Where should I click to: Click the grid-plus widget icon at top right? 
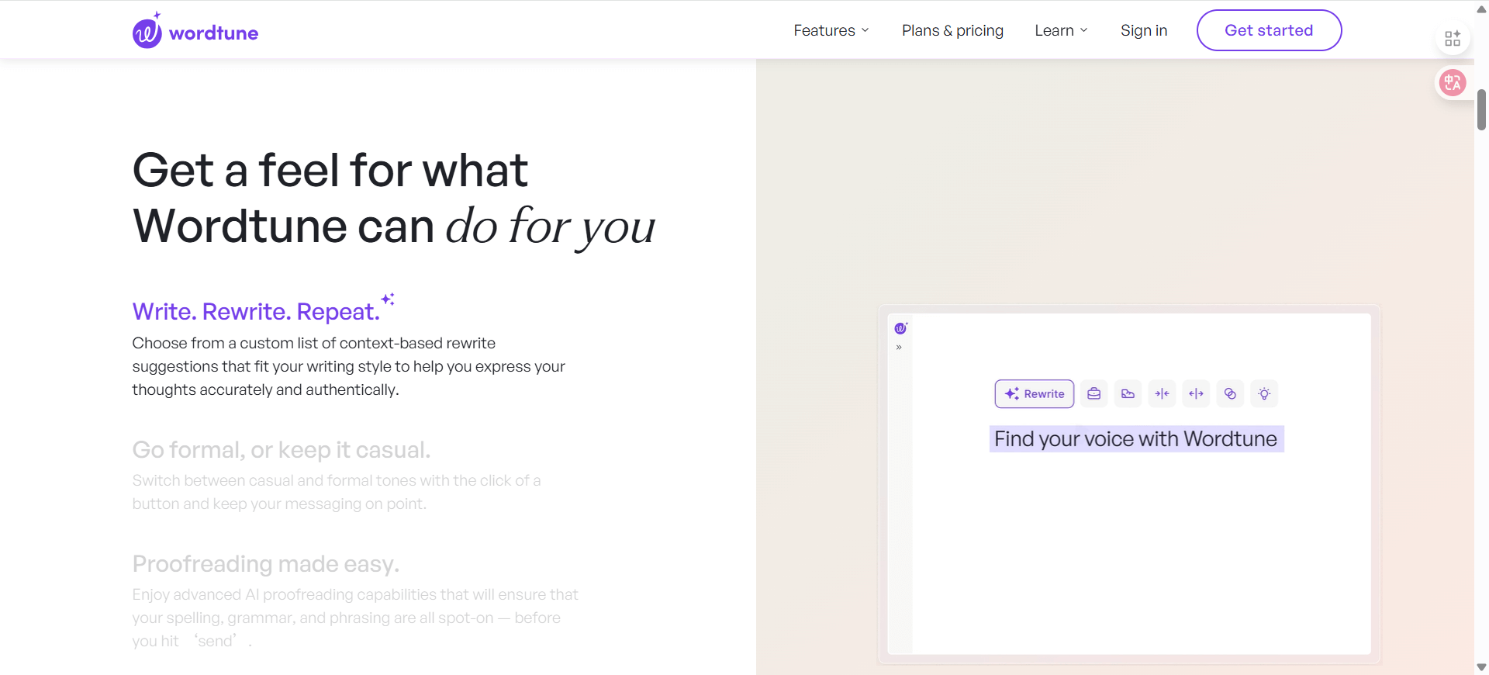[1452, 39]
